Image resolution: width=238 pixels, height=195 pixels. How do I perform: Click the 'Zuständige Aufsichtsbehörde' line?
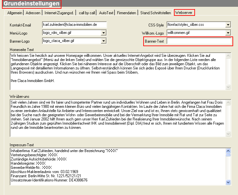38,159
